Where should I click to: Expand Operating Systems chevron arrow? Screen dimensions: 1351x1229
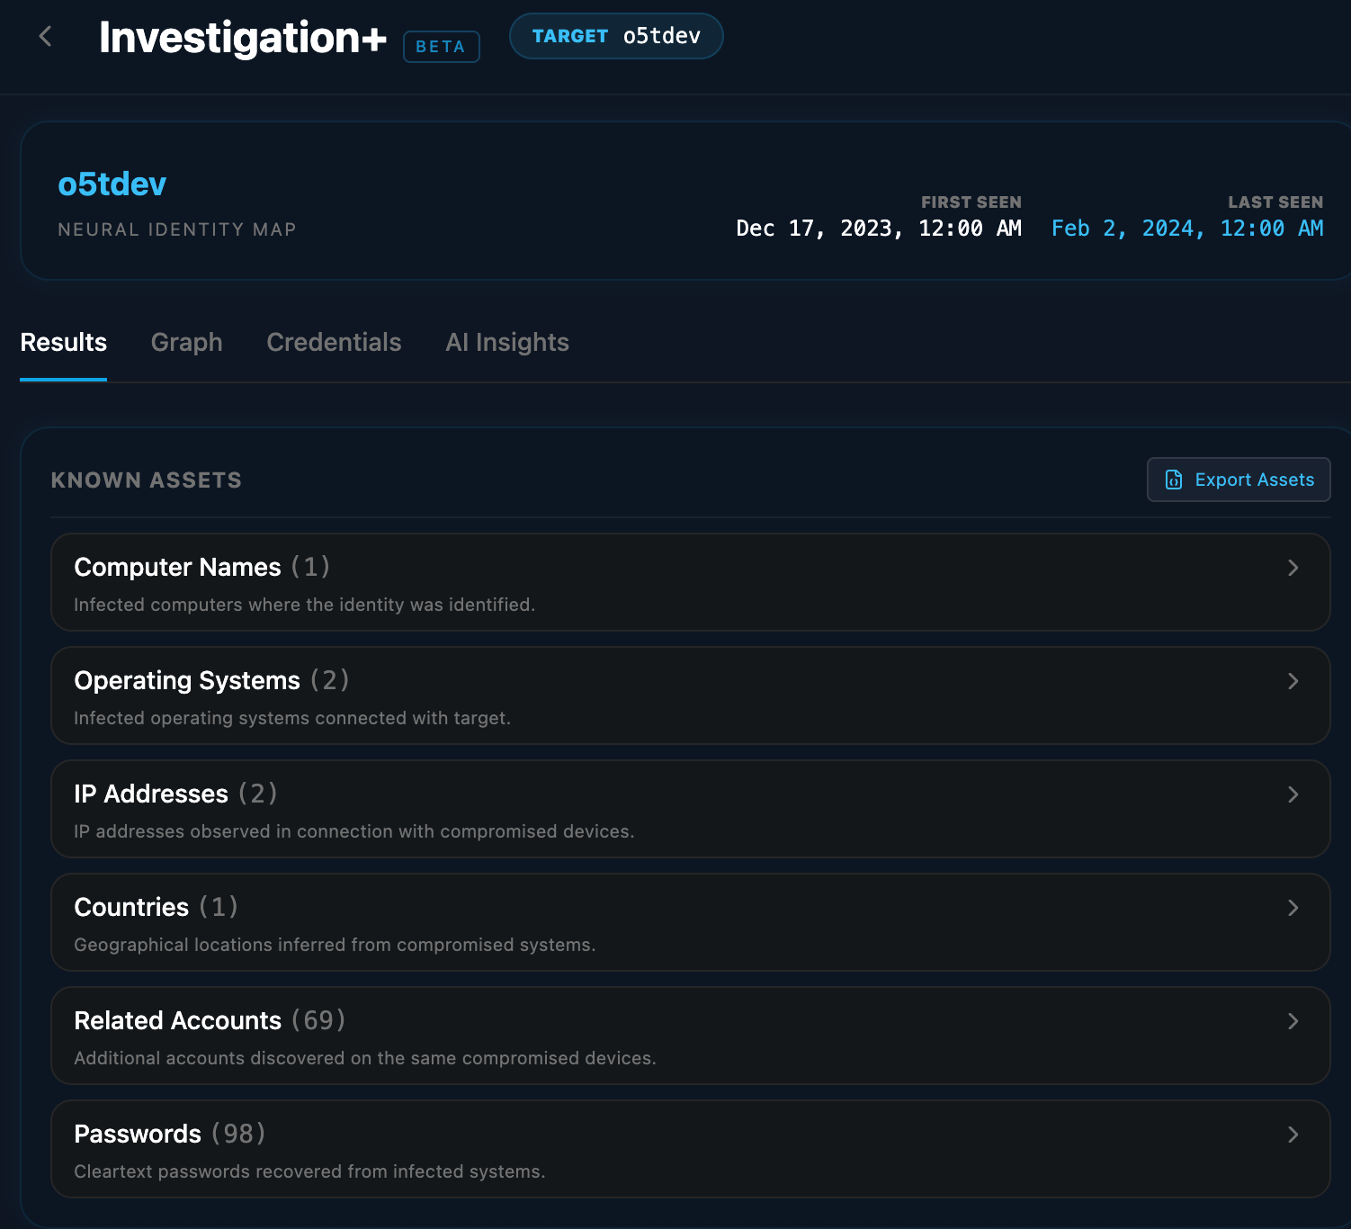click(1293, 681)
